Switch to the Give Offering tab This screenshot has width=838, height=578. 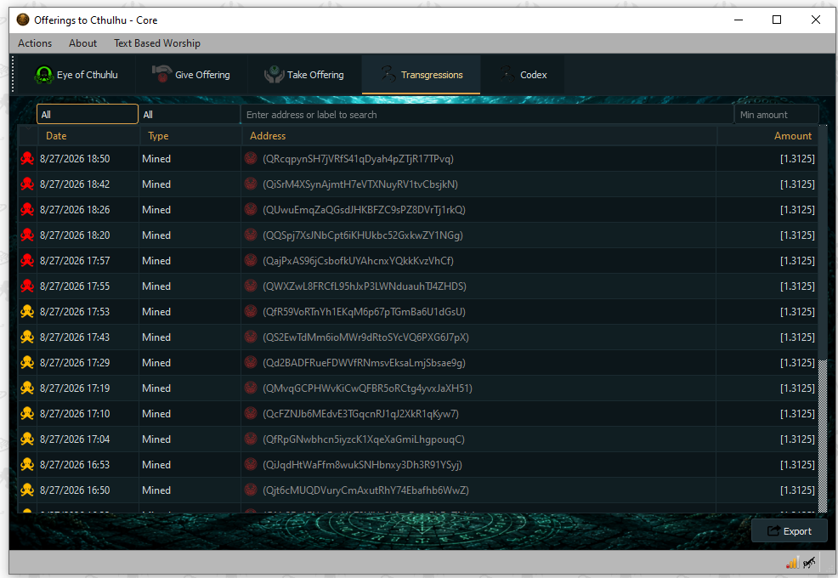[191, 75]
